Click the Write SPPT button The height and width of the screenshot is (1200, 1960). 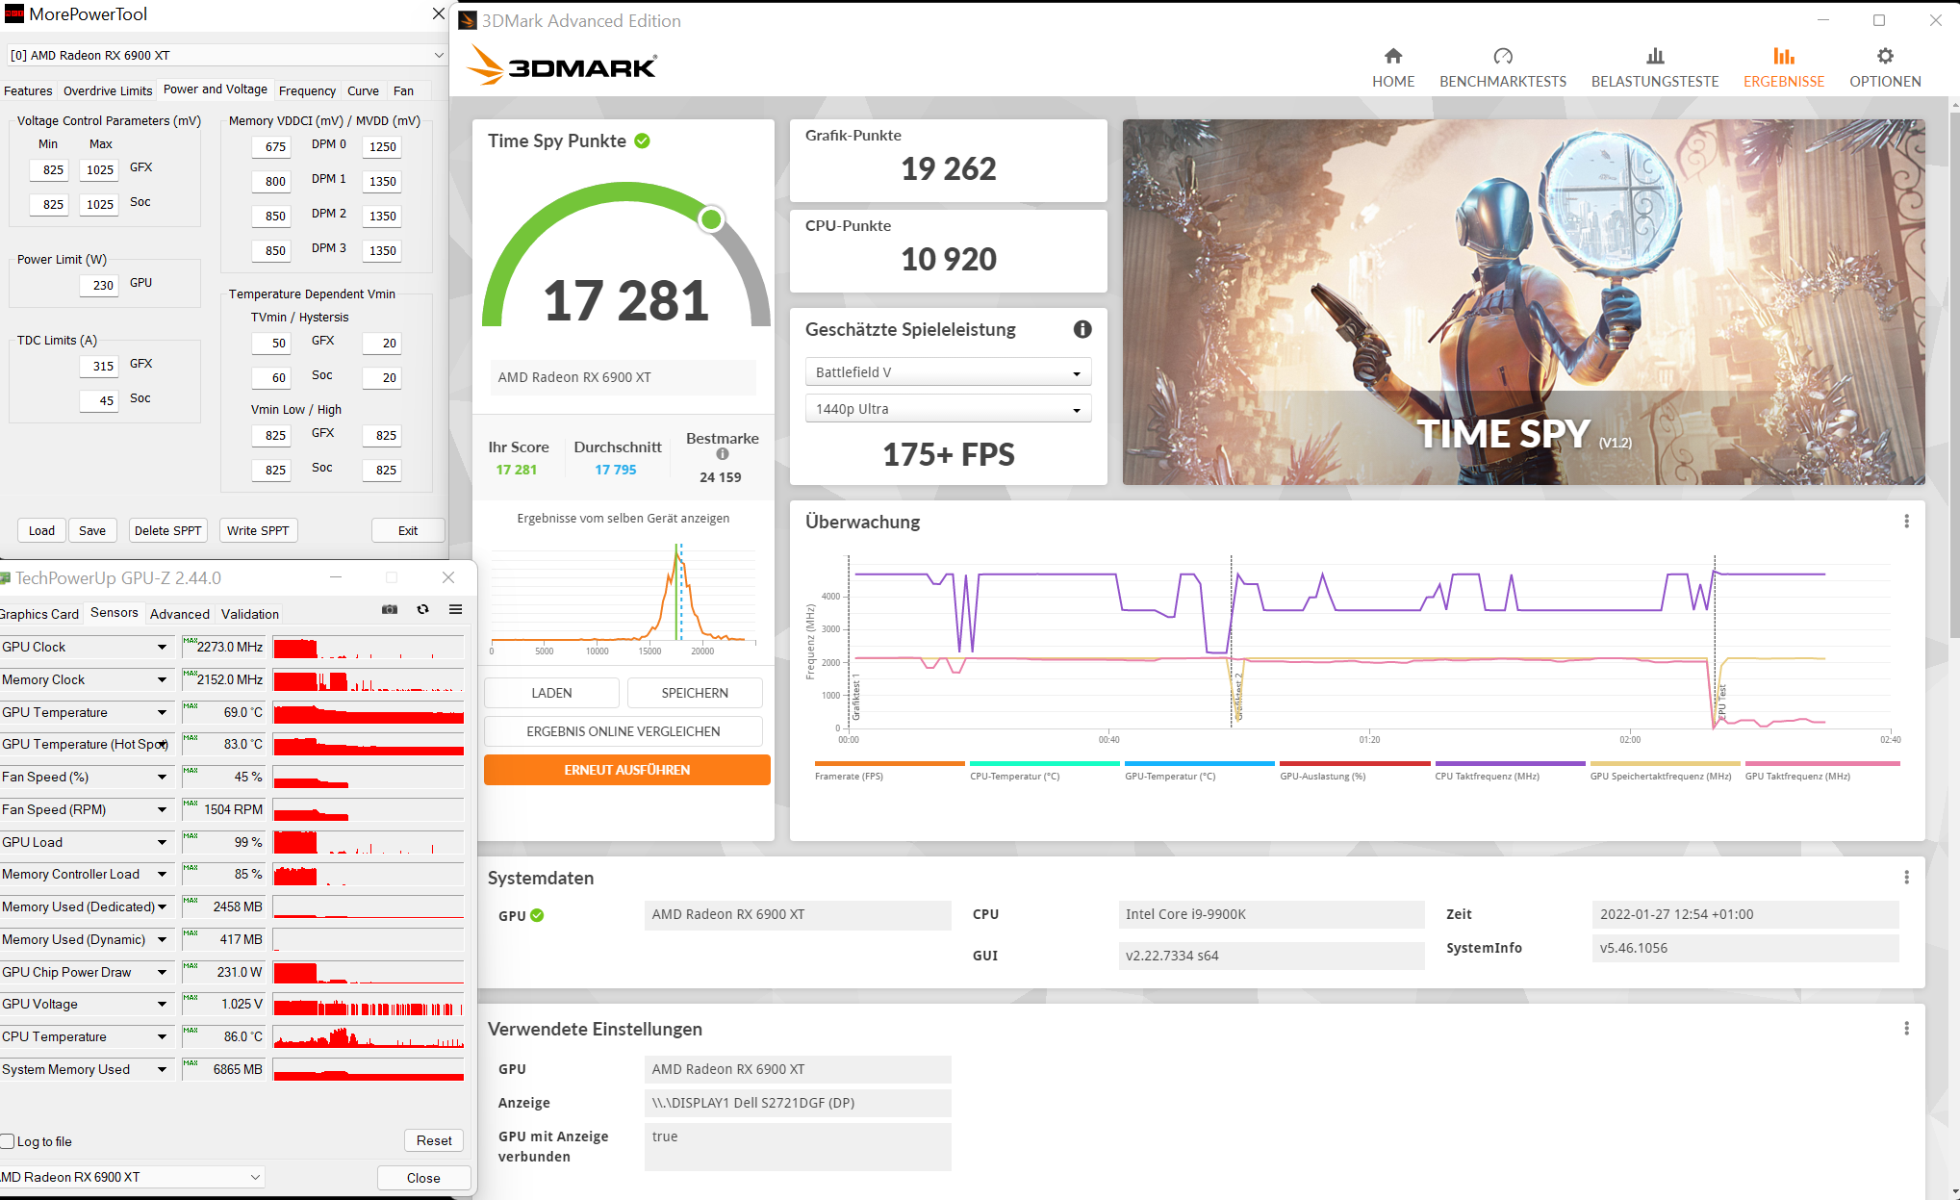[258, 530]
